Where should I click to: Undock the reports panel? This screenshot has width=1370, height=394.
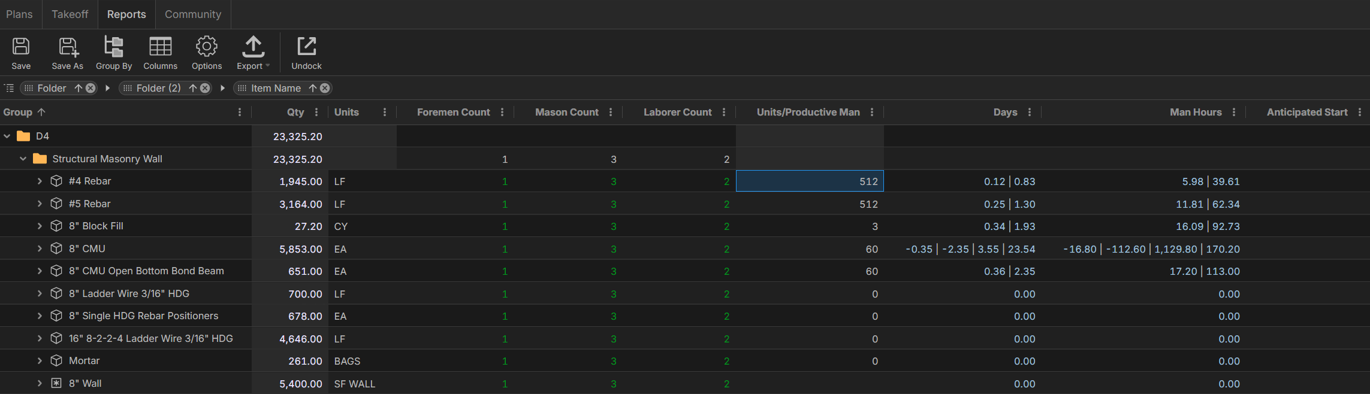coord(306,53)
